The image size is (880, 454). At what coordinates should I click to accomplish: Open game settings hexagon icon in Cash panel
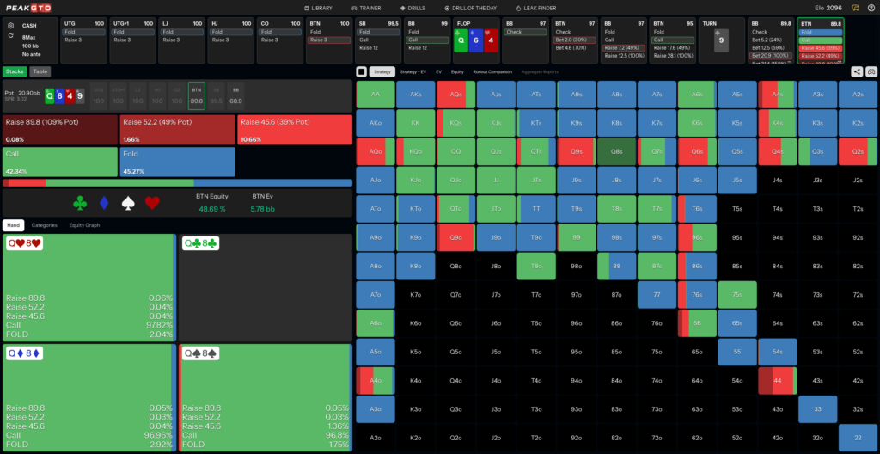click(10, 25)
